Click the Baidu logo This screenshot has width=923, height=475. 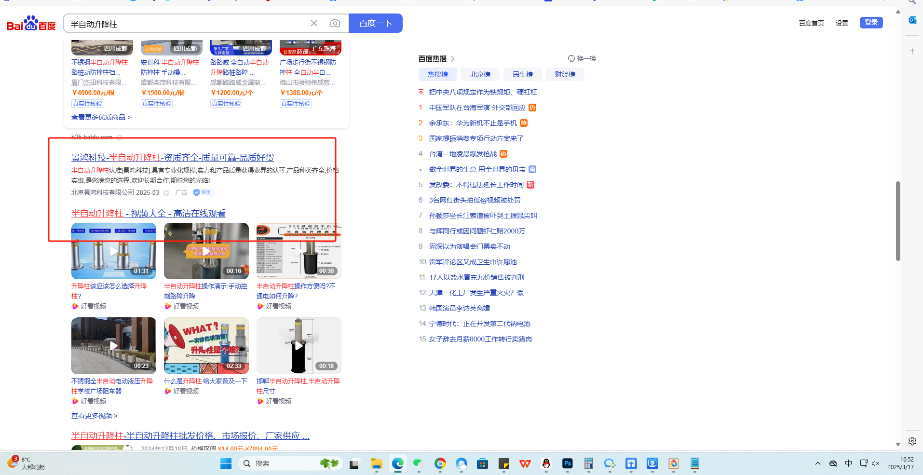coord(31,24)
